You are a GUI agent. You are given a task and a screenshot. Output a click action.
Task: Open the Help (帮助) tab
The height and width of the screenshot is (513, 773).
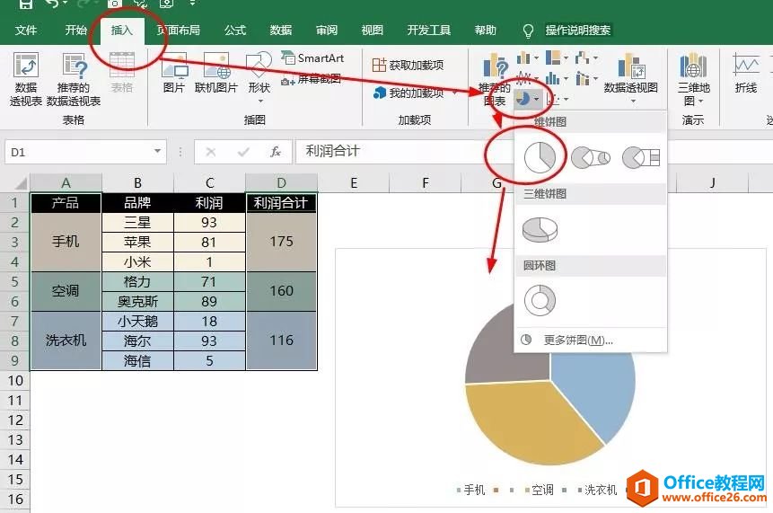486,31
